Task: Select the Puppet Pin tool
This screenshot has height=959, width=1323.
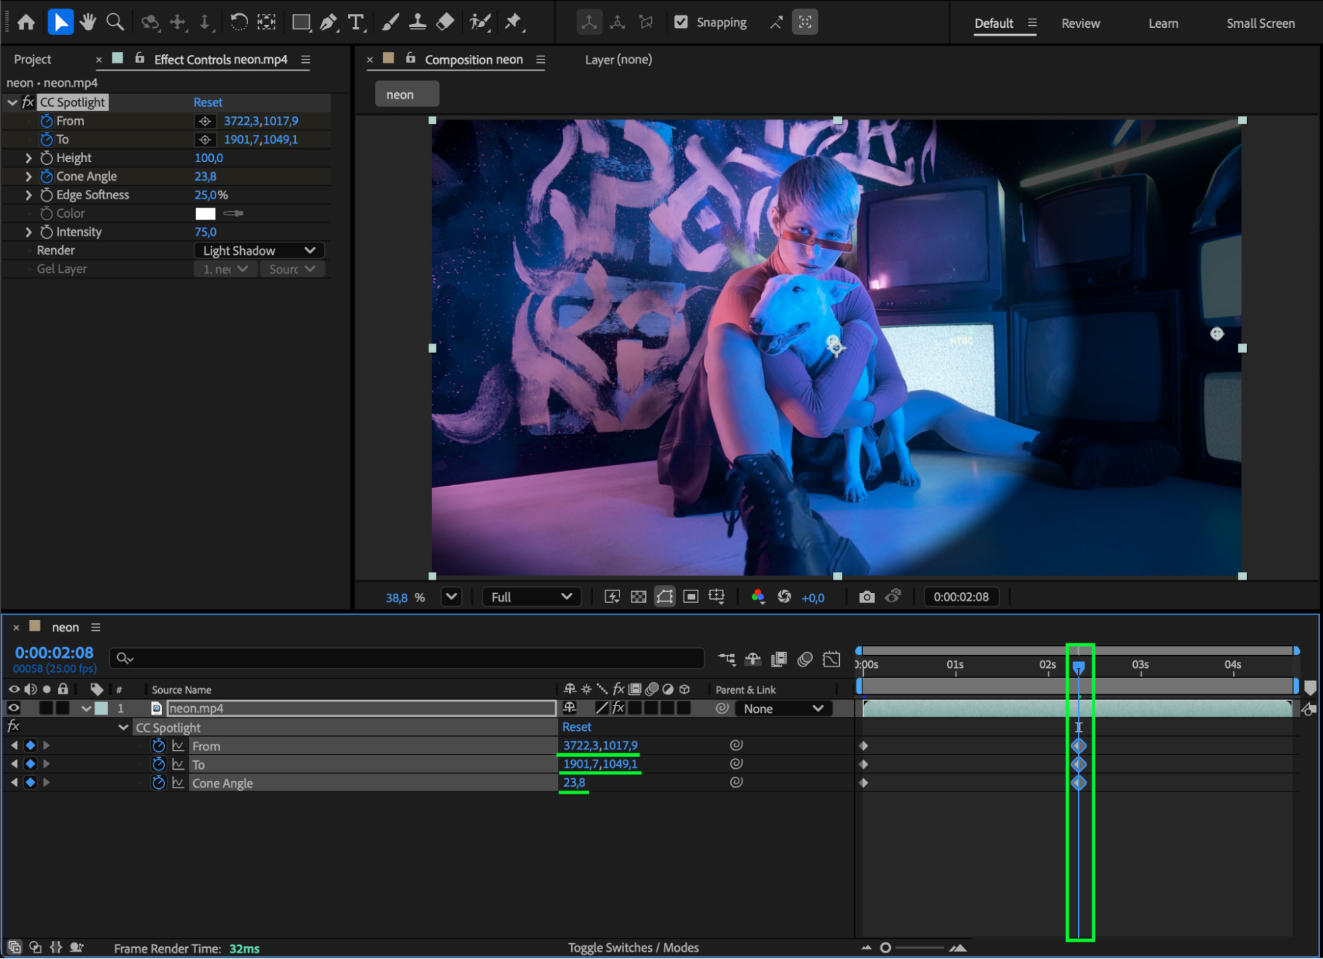Action: pos(514,23)
